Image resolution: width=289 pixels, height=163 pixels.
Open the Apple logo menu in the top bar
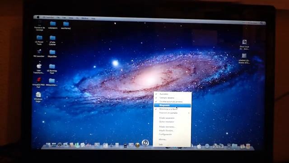tap(38, 17)
